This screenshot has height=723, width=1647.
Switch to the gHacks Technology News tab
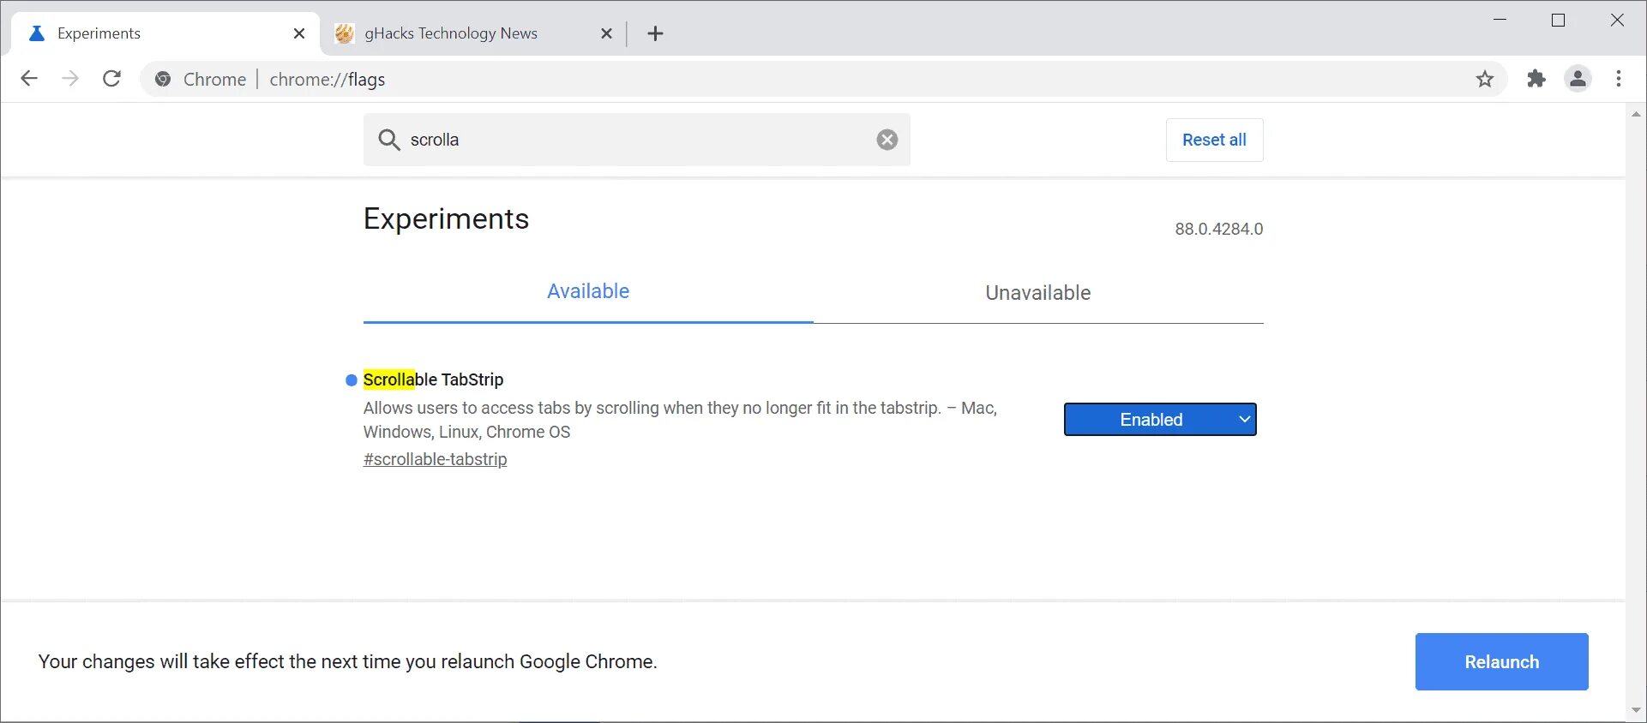click(x=451, y=33)
